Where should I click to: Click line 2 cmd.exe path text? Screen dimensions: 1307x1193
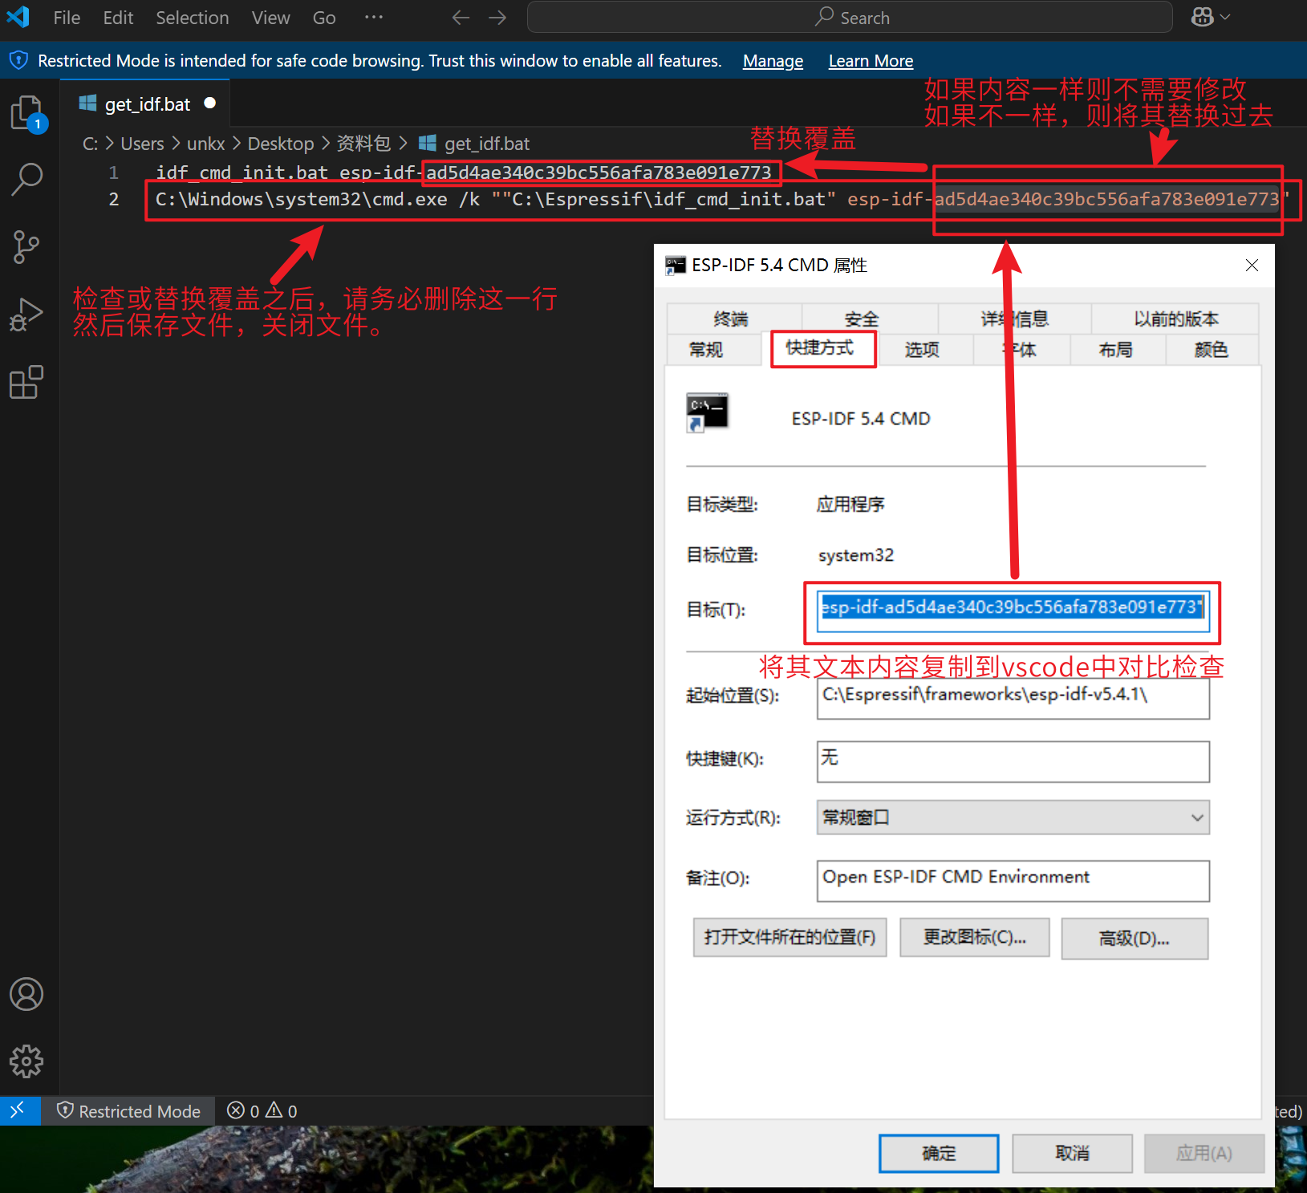pyautogui.click(x=301, y=199)
